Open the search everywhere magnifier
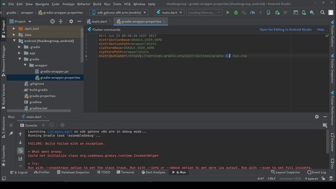This screenshot has height=189, width=336. [x=322, y=13]
